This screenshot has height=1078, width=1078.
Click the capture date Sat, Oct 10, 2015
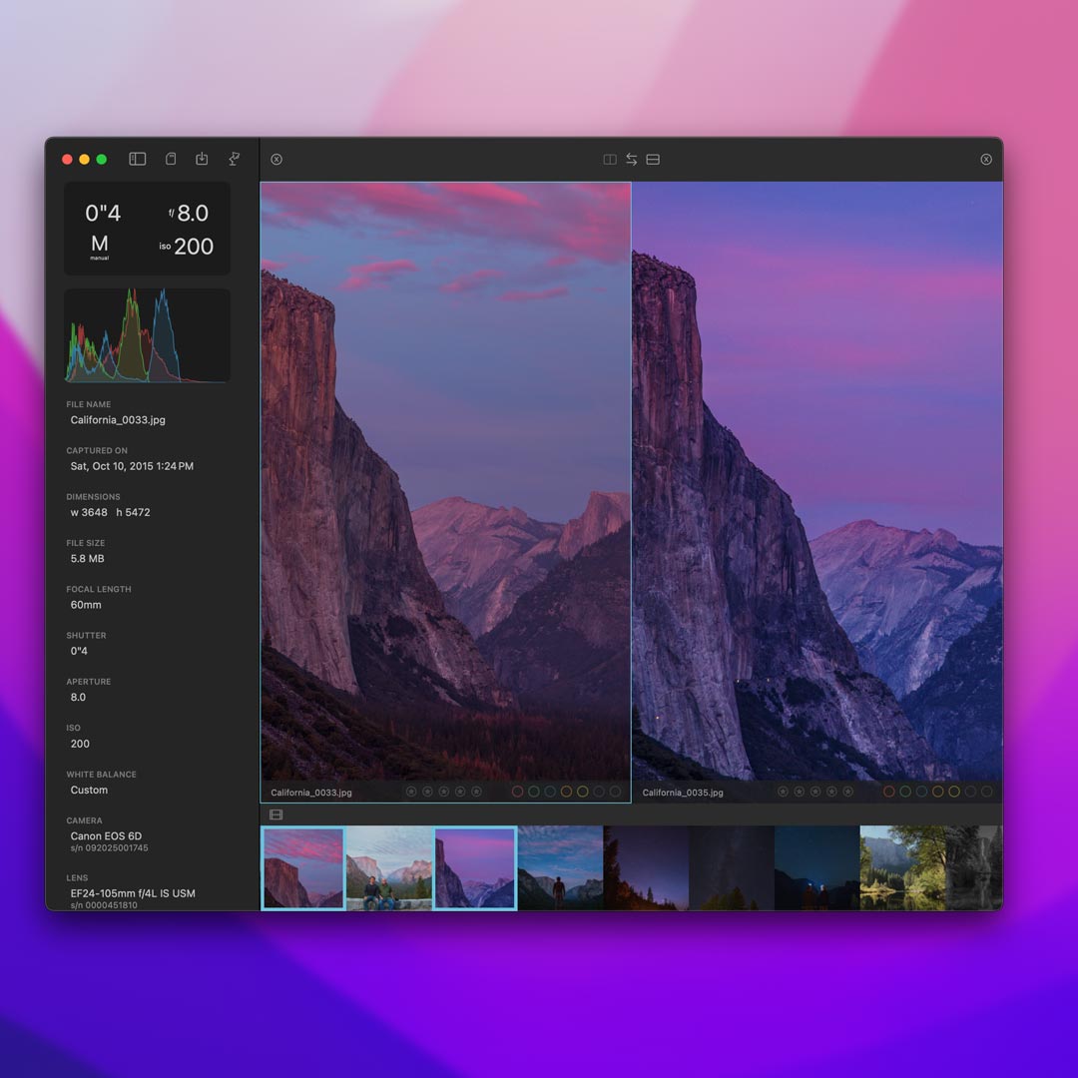[132, 466]
